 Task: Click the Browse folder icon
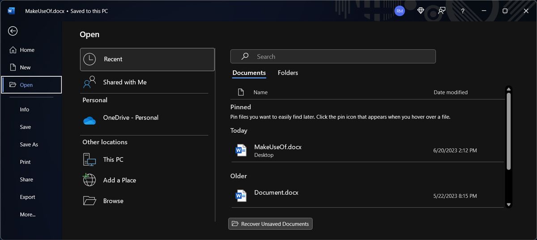click(x=89, y=201)
